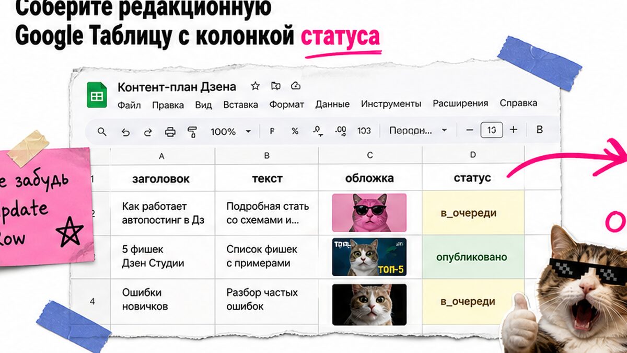Select column B header
Image resolution: width=627 pixels, height=353 pixels.
(x=266, y=155)
